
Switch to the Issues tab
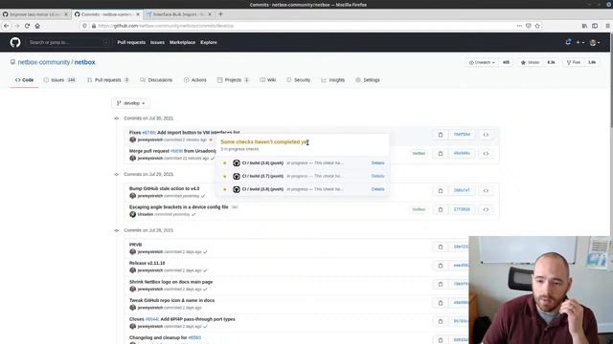point(59,80)
